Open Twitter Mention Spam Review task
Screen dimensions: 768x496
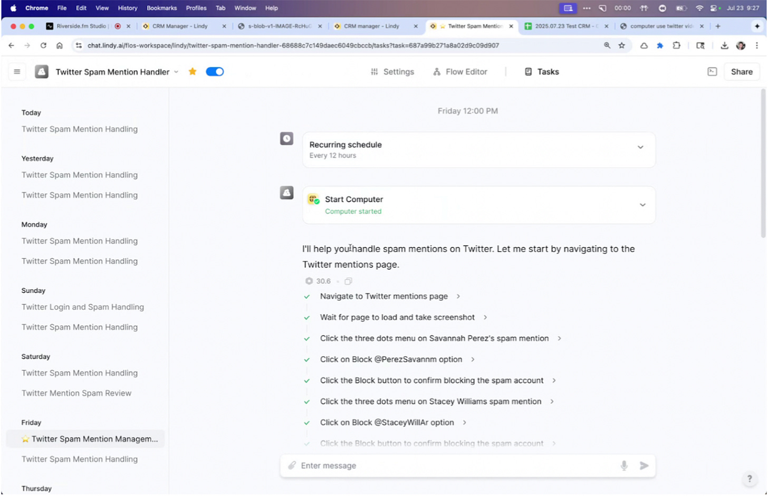(76, 393)
